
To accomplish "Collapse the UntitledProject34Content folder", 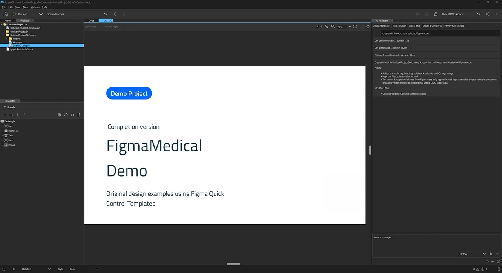I will point(4,35).
